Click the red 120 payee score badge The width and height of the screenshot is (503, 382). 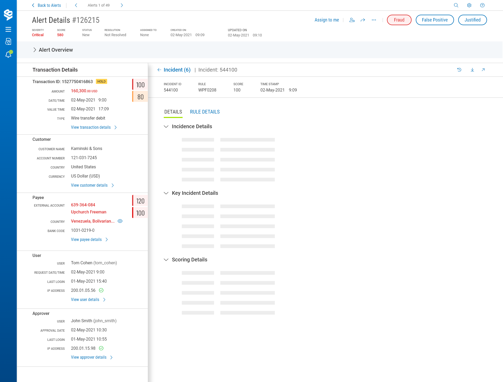tap(140, 201)
